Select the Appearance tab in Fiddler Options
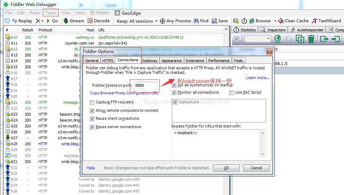Screen dimensions: 344x195 pos(171,61)
